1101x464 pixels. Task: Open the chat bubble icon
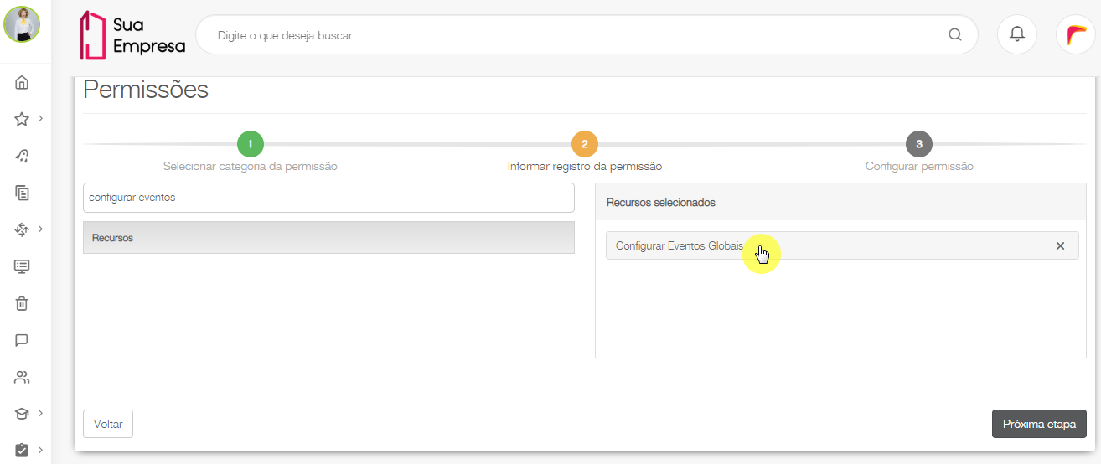[22, 340]
